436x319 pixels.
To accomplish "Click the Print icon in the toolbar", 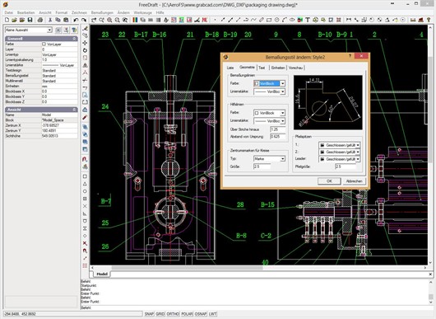I will click(40, 20).
